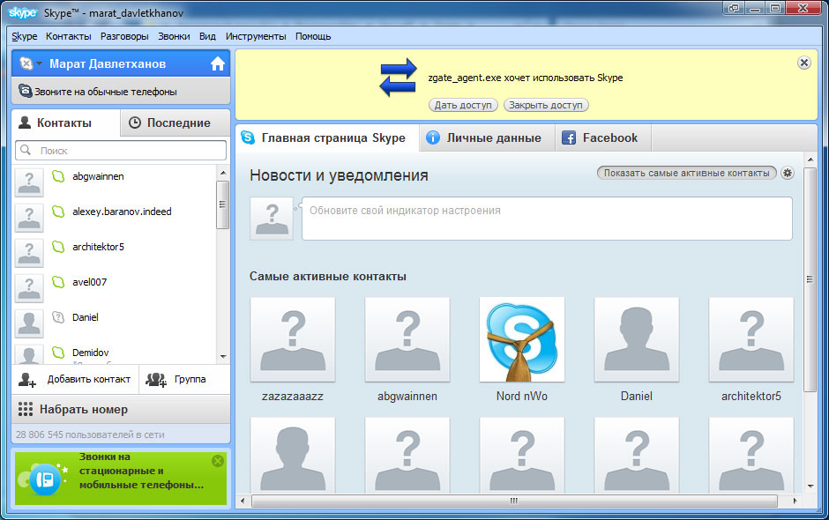829x520 pixels.
Task: Click the status icon next to architektor5 in contact list
Action: [58, 247]
